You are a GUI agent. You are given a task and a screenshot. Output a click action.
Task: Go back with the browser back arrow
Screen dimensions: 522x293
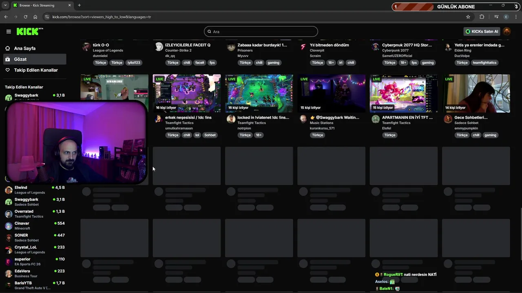click(6, 17)
